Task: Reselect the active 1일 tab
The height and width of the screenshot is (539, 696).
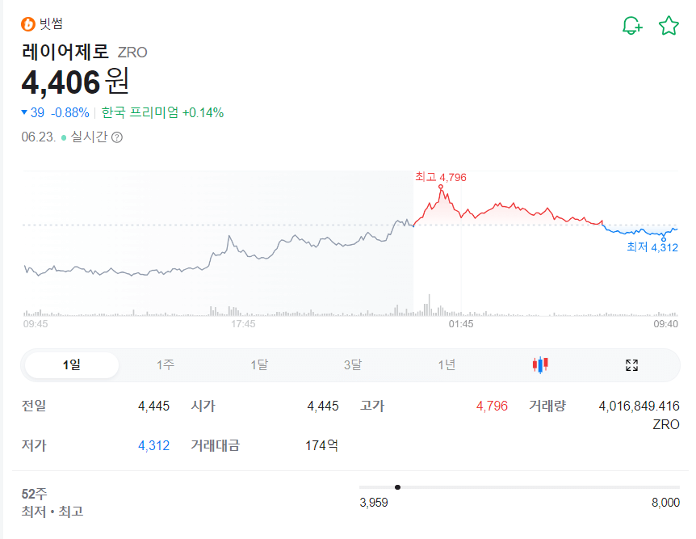Action: point(70,365)
